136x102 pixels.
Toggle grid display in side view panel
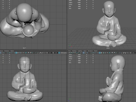coord(84,53)
